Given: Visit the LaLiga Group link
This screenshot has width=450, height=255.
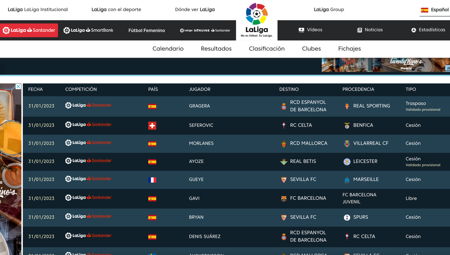Looking at the screenshot, I should pos(329,9).
